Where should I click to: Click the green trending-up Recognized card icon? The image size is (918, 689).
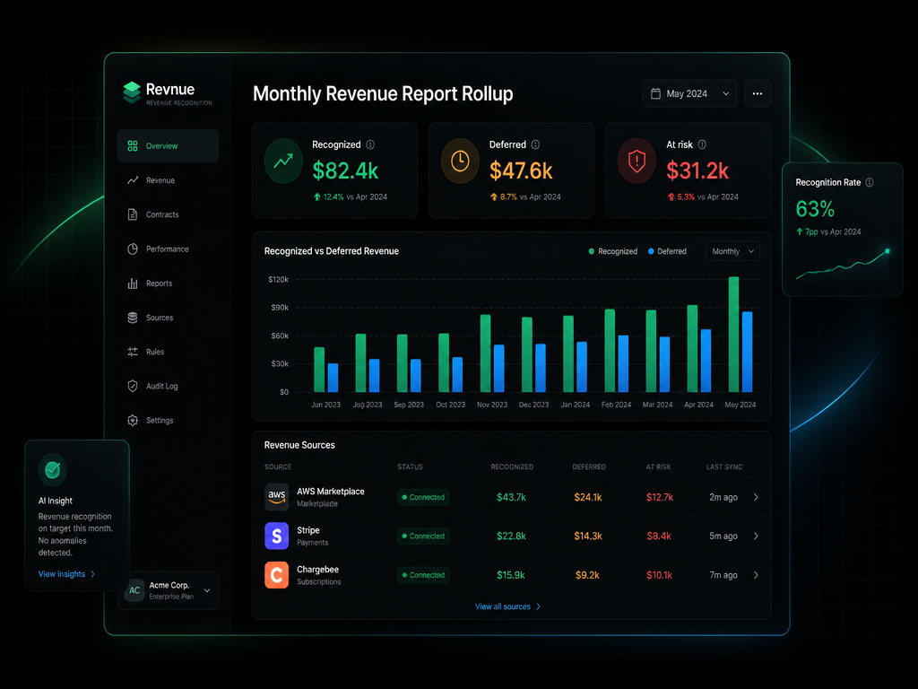284,161
